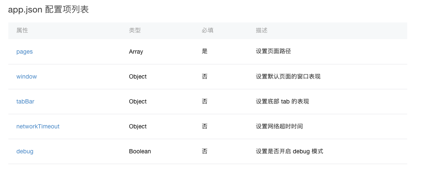423x177 pixels.
Task: Click the 否 cell in the debug row
Action: (x=204, y=151)
